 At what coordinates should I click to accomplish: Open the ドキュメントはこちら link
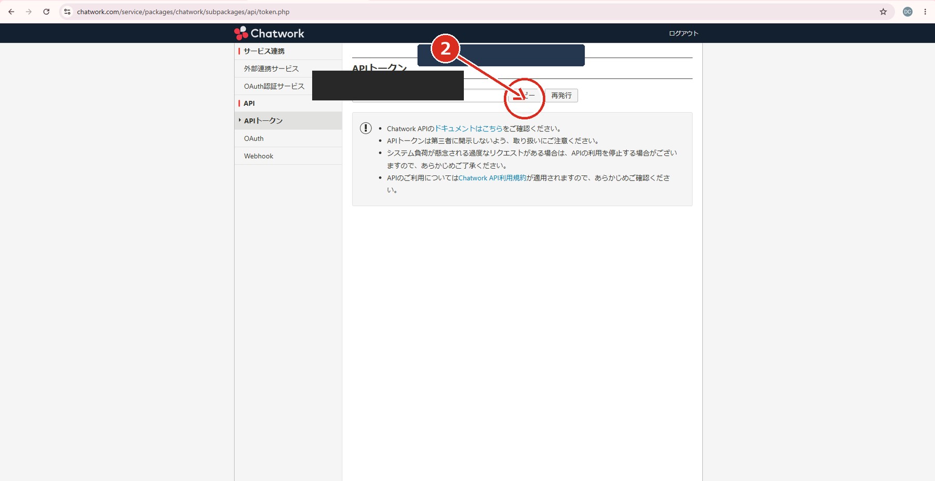click(468, 129)
